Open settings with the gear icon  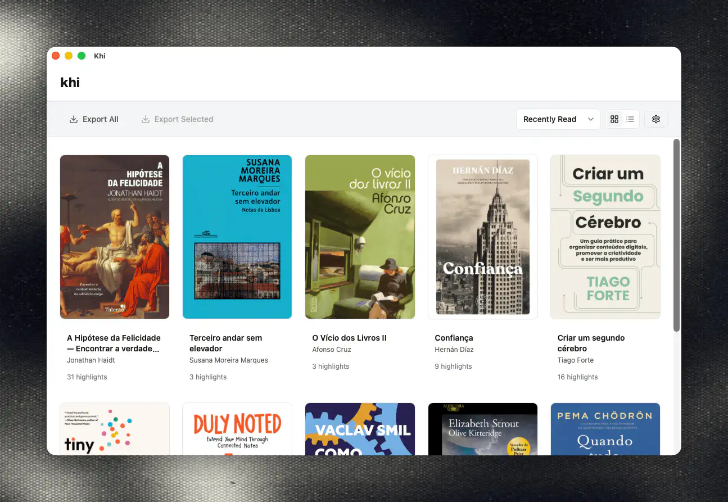tap(655, 119)
